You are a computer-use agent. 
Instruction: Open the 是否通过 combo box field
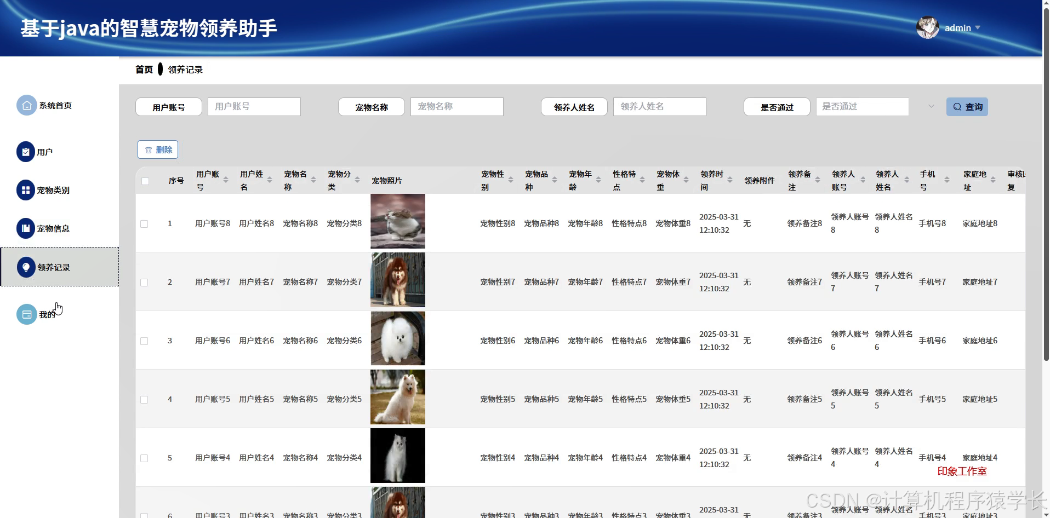tap(862, 107)
